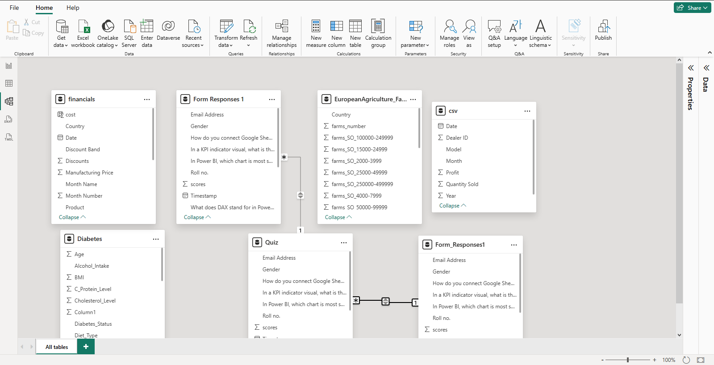
Task: Collapse the financials table card
Action: [x=72, y=217]
